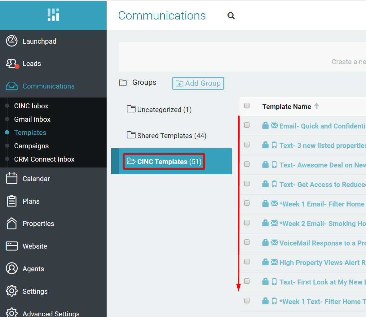Open Launchpad in the sidebar
This screenshot has height=317, width=366.
pos(39,41)
